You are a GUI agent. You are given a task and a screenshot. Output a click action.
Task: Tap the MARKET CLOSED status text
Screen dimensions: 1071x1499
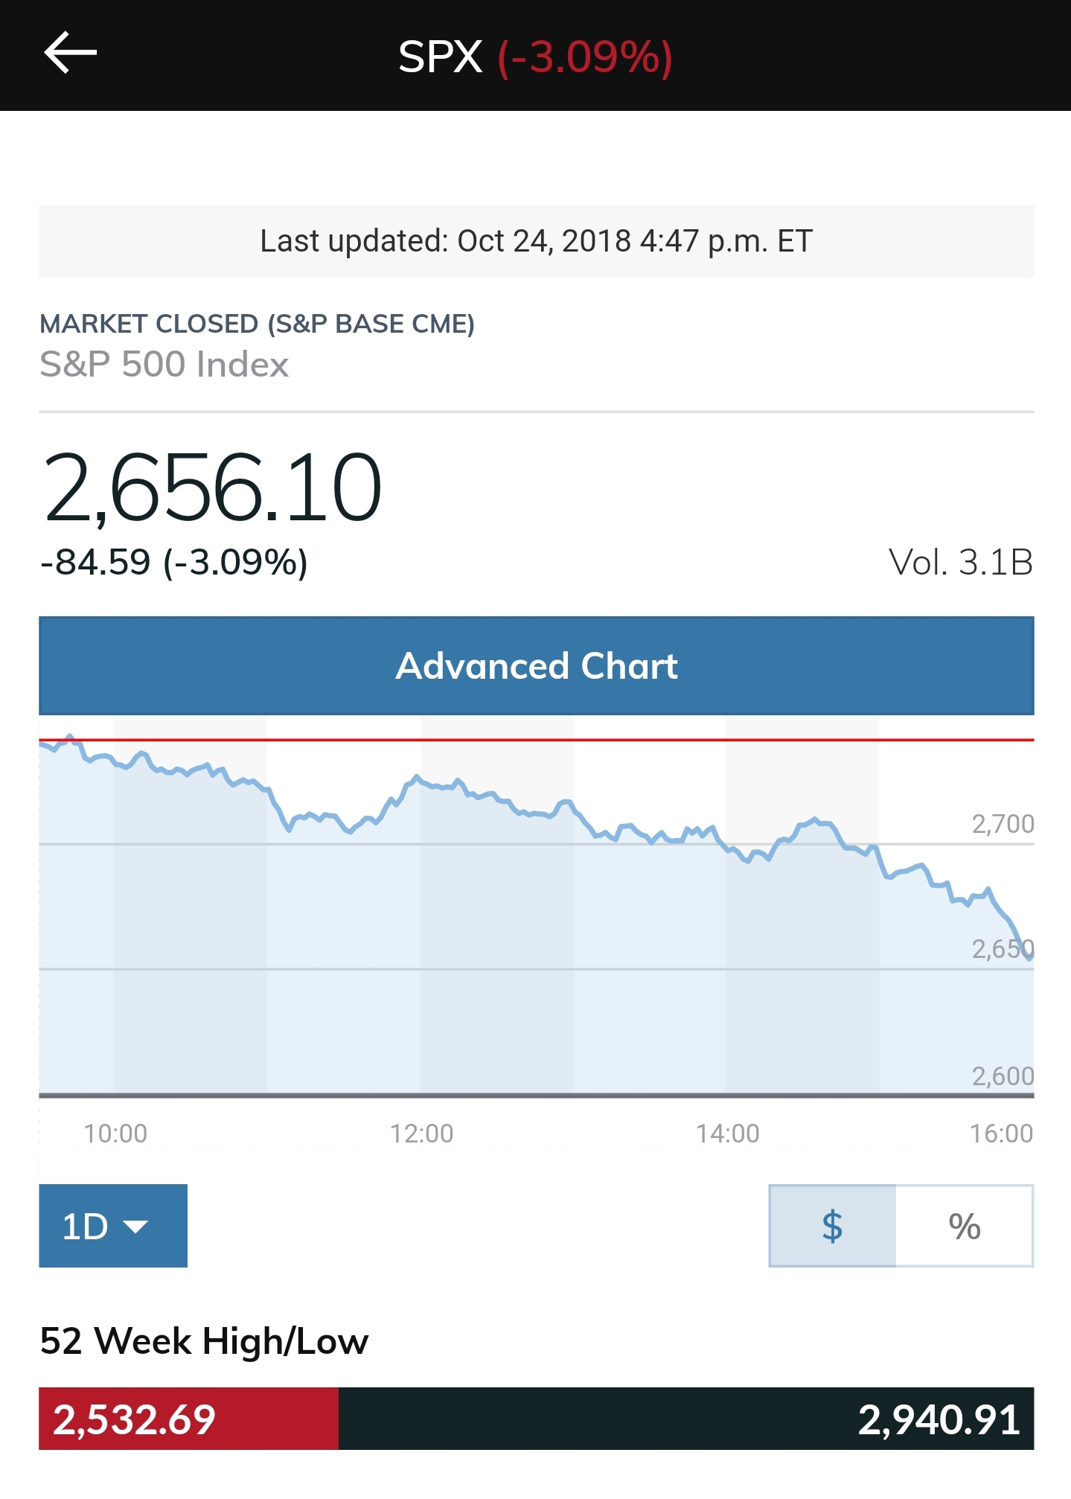pyautogui.click(x=257, y=324)
